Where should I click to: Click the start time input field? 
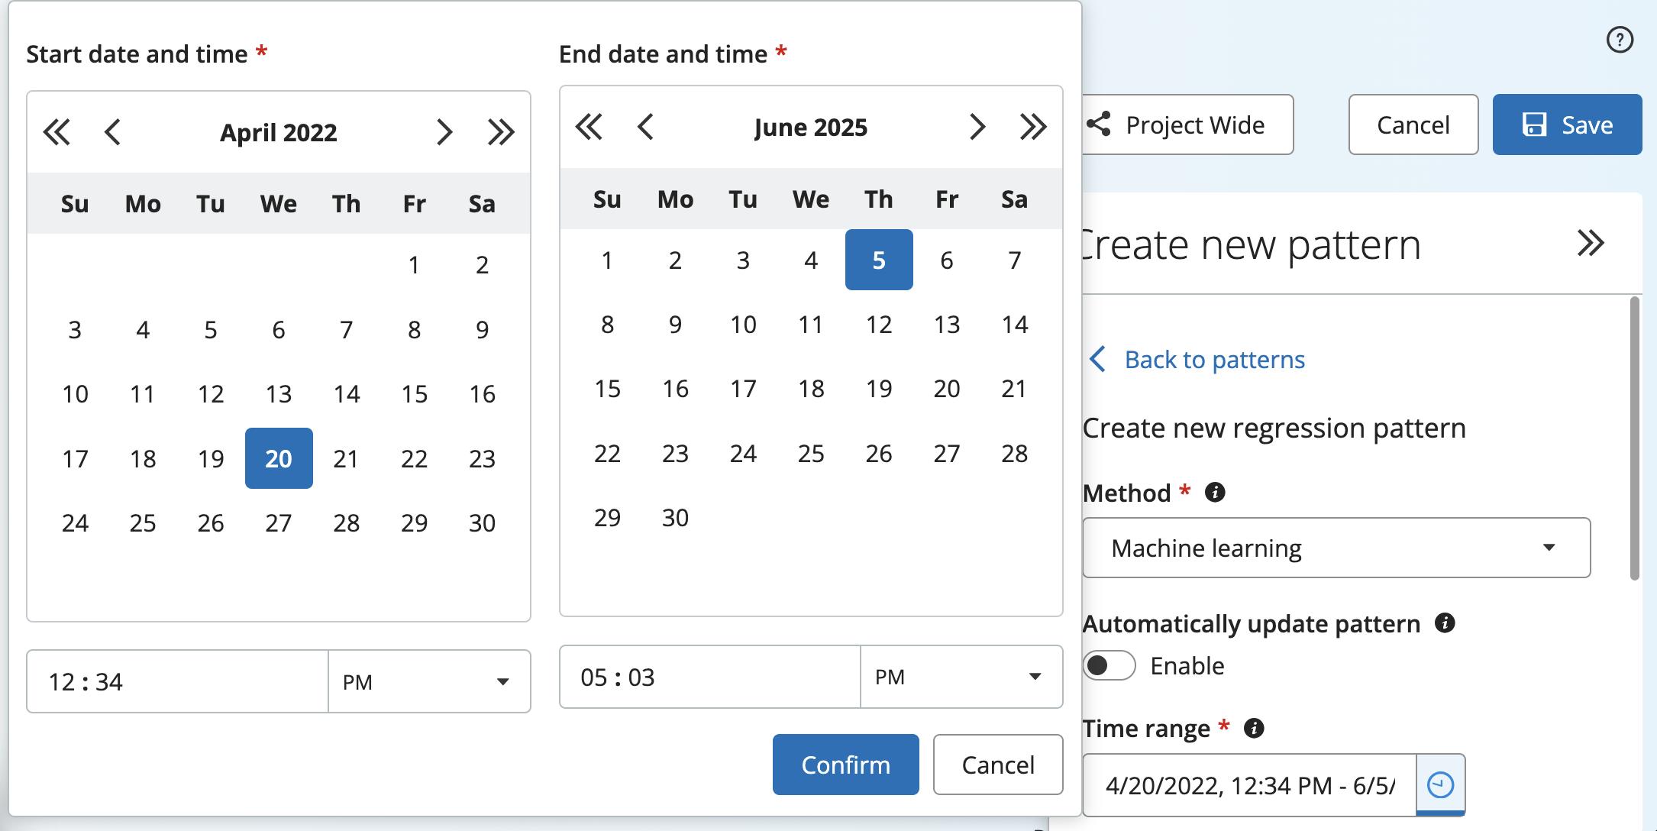177,681
